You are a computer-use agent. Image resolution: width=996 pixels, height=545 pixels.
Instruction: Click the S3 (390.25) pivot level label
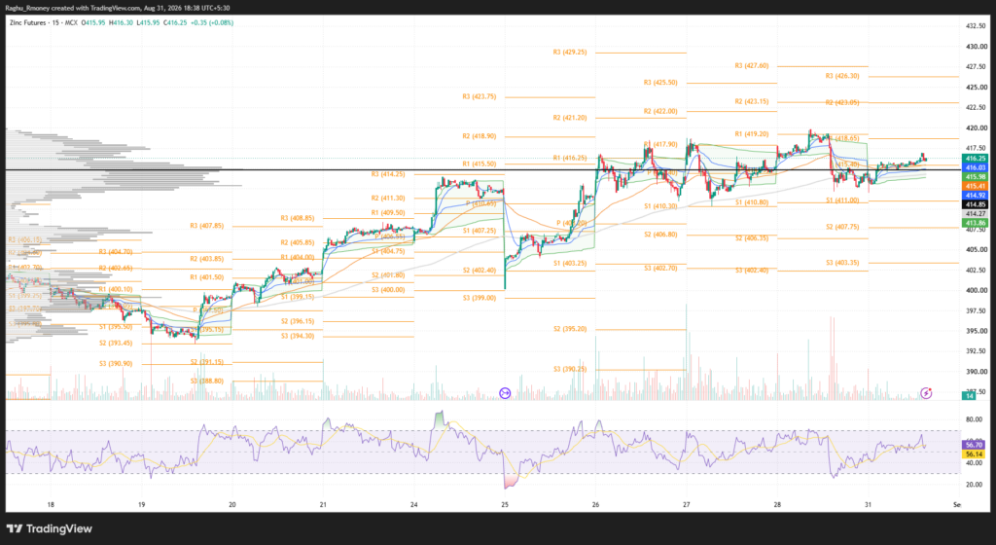(570, 369)
